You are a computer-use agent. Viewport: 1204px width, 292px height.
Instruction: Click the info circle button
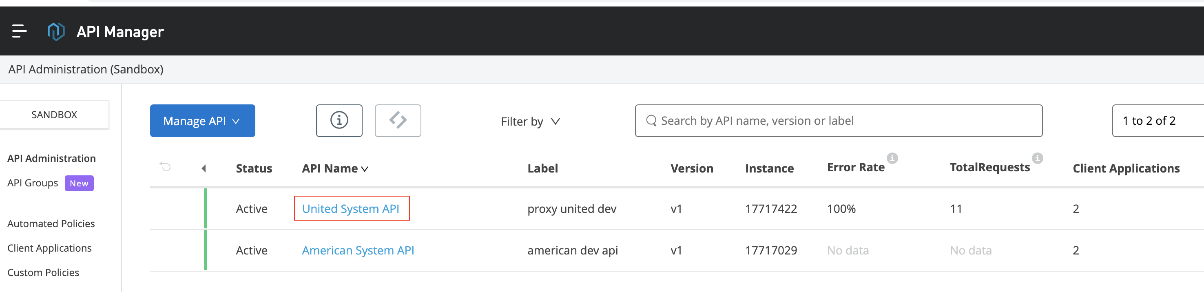point(339,121)
